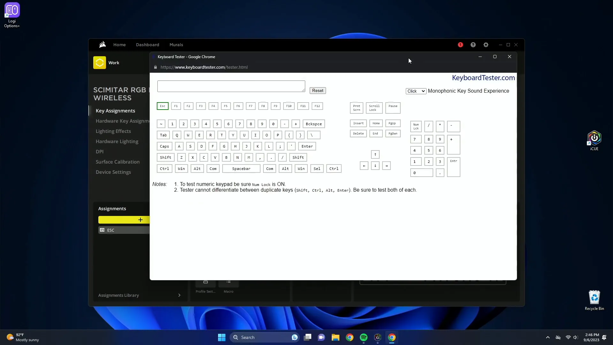This screenshot has height=345, width=613.
Task: Click the Corsair sails logo in iCUE
Action: click(x=102, y=45)
